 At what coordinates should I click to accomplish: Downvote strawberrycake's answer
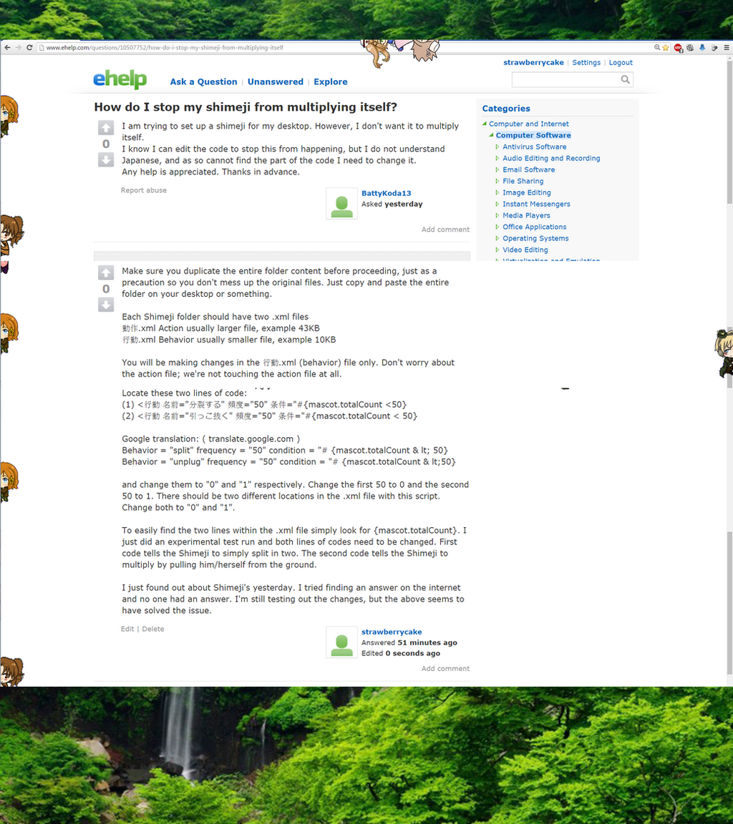click(x=106, y=304)
